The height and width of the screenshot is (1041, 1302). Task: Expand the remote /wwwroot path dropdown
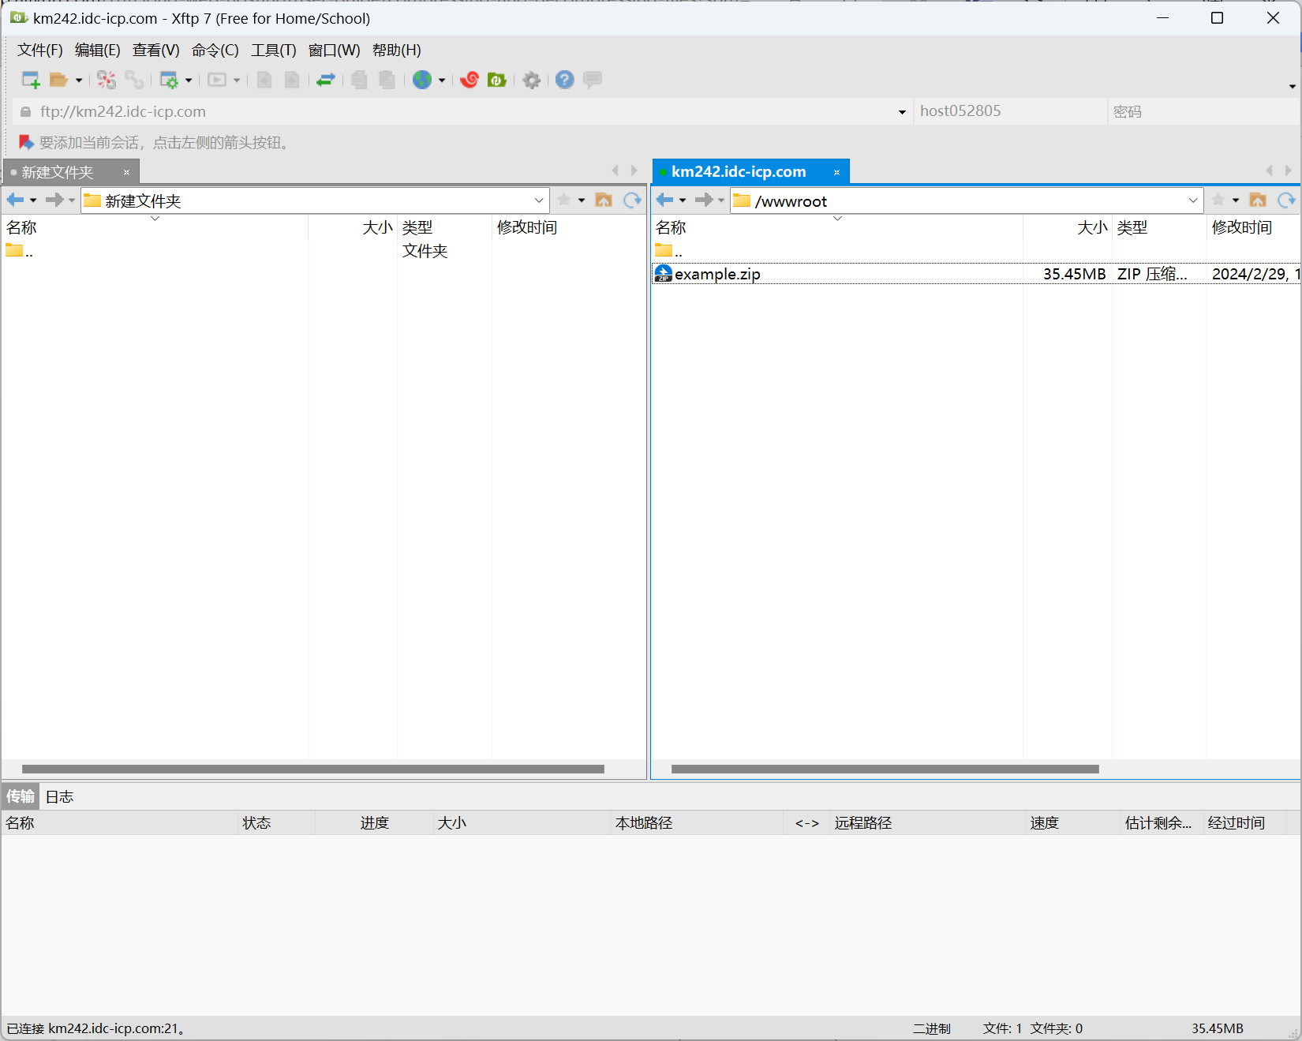1192,200
